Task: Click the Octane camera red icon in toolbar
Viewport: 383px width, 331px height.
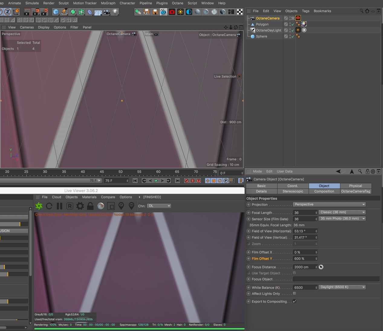Action: 172,12
